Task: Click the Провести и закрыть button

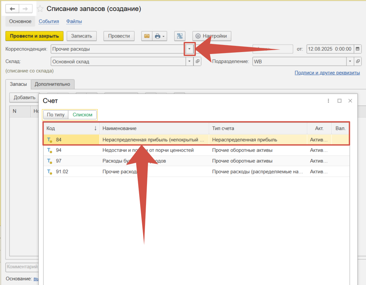Action: pyautogui.click(x=34, y=36)
